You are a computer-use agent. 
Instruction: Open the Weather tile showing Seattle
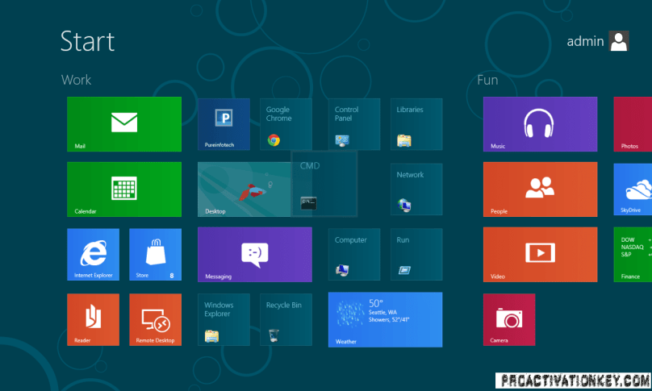click(385, 319)
